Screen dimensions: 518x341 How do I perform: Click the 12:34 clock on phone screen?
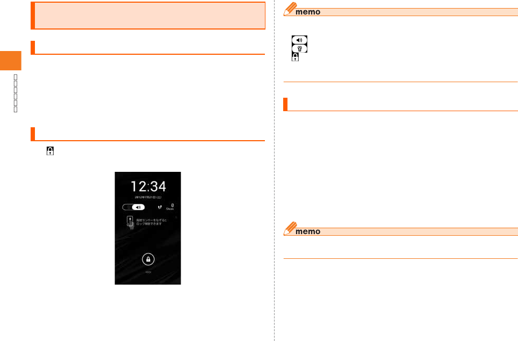point(148,186)
